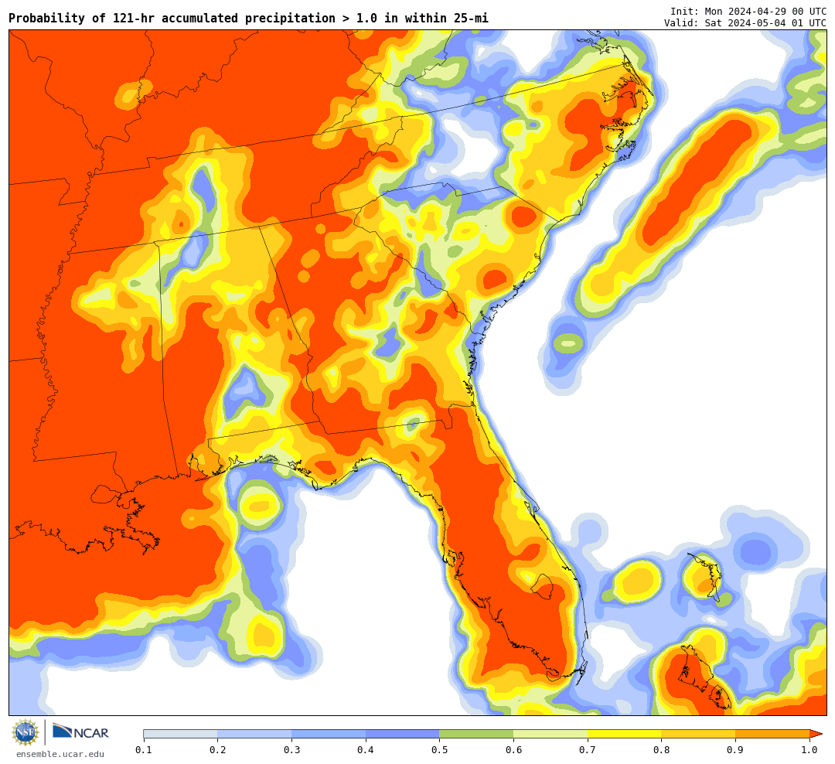Click the ensemble.ucar.edu text
The height and width of the screenshot is (764, 835).
60,754
